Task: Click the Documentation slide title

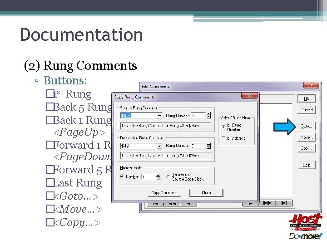Action: click(x=81, y=34)
